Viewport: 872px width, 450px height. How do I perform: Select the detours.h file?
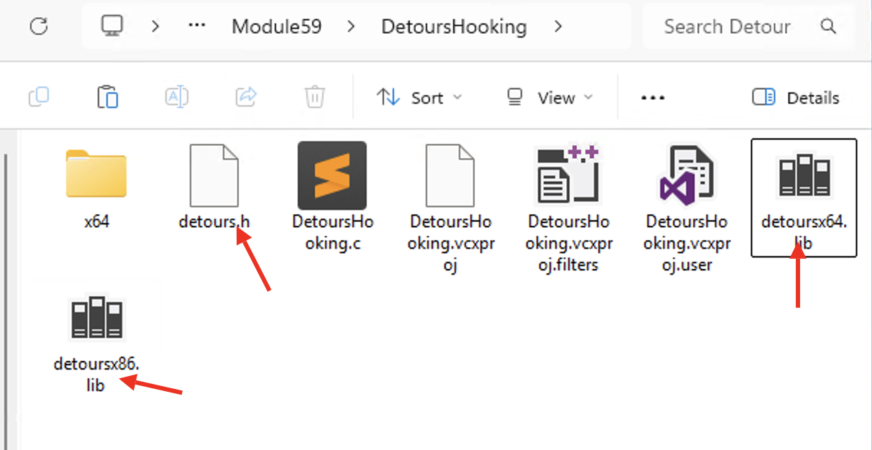tap(214, 185)
